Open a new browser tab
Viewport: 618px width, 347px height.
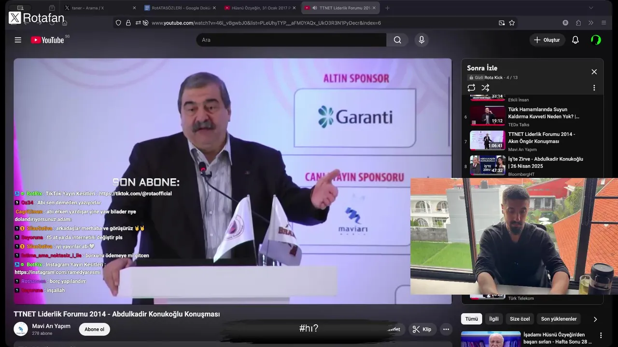coord(387,8)
